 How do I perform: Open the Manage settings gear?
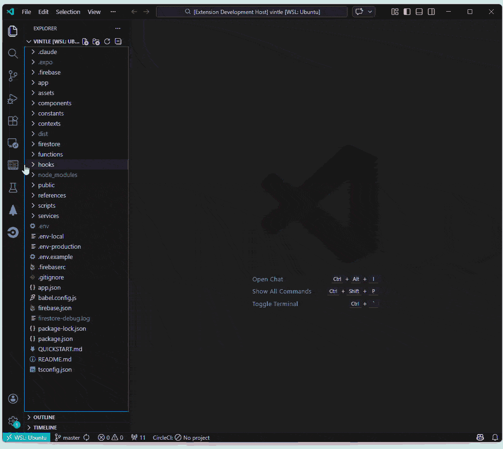(x=13, y=421)
